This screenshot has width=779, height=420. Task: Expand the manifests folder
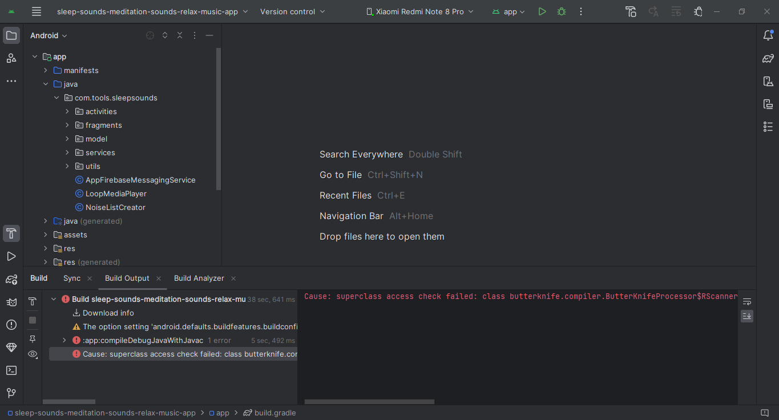(x=46, y=70)
